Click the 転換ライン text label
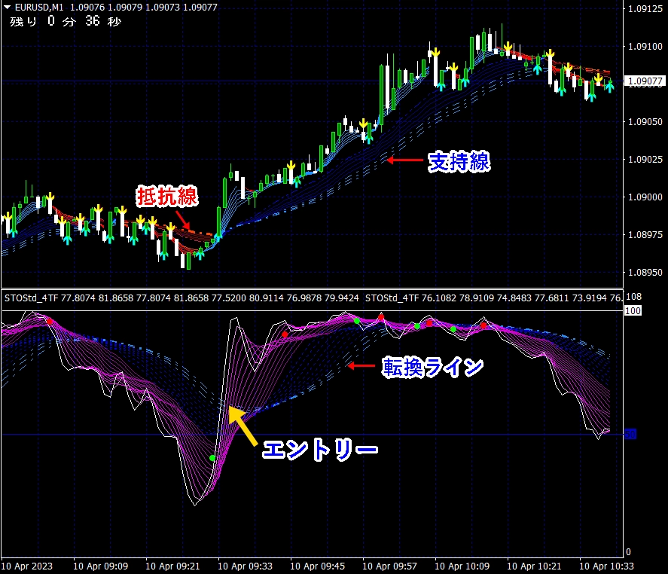Viewport: 668px width, 574px height. pyautogui.click(x=432, y=368)
